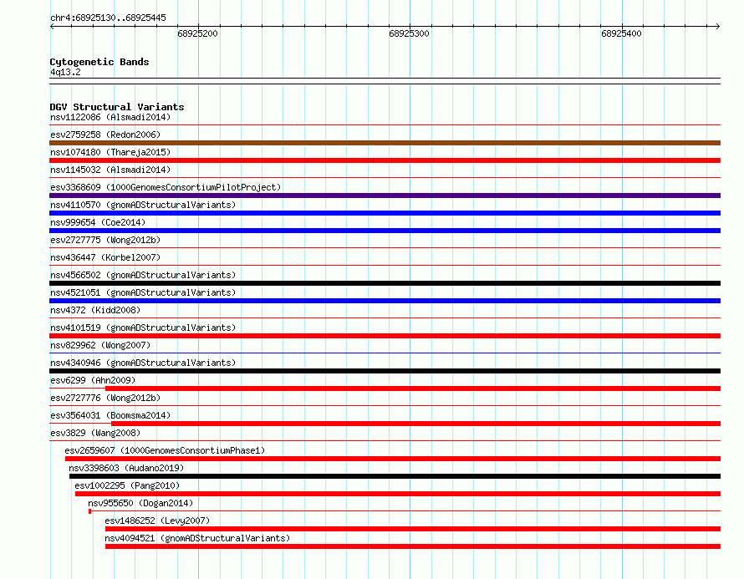This screenshot has width=744, height=579.
Task: Click the blue nsv999654 Coe2014 bar
Action: click(x=385, y=231)
